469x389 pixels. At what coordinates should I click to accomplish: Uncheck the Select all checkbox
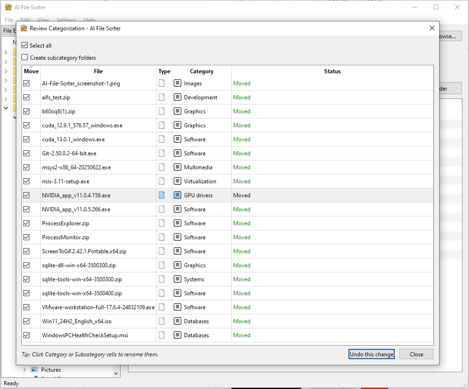25,45
